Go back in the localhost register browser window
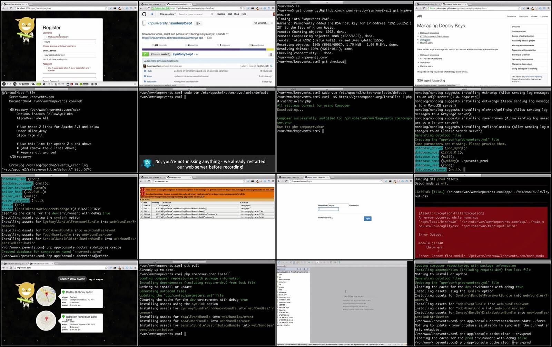 point(3,8)
